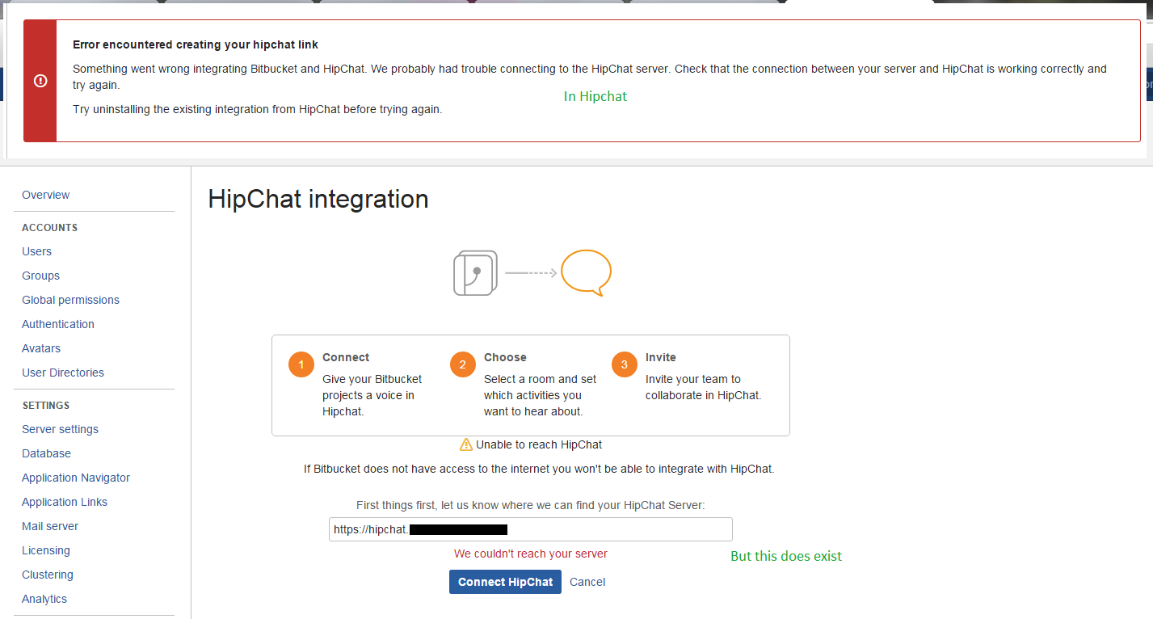
Task: Click the Connect HipChat button
Action: click(505, 582)
